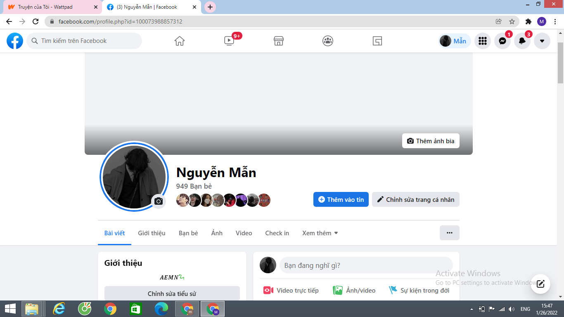Open profile three-dot options button
Viewport: 564px width, 317px height.
click(x=450, y=233)
